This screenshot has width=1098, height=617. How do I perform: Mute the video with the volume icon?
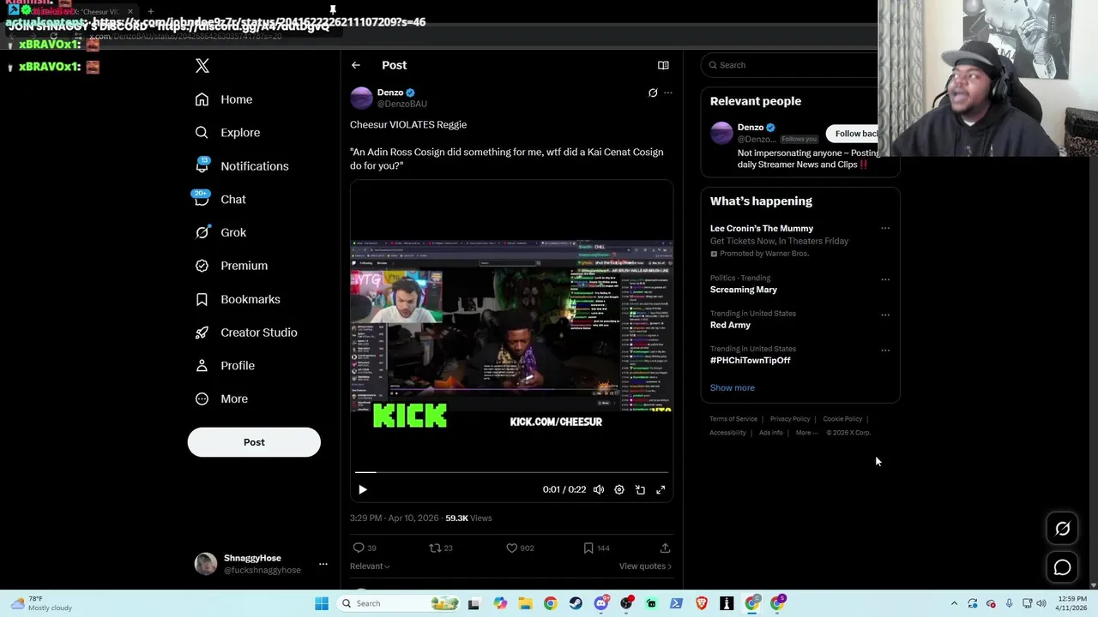pos(599,489)
